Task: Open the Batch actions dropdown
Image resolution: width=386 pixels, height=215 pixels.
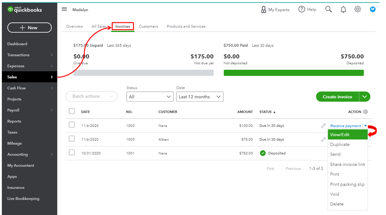Action: (92, 96)
